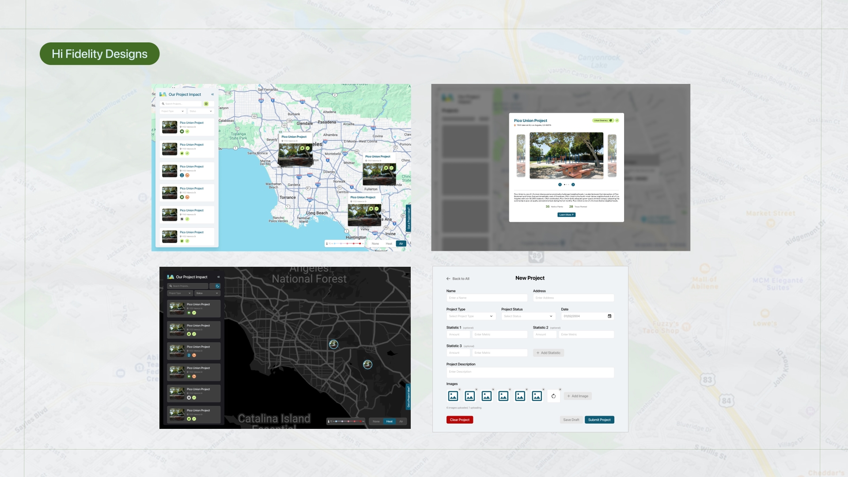Click the red Clear Project button
This screenshot has height=477, width=848.
[459, 420]
